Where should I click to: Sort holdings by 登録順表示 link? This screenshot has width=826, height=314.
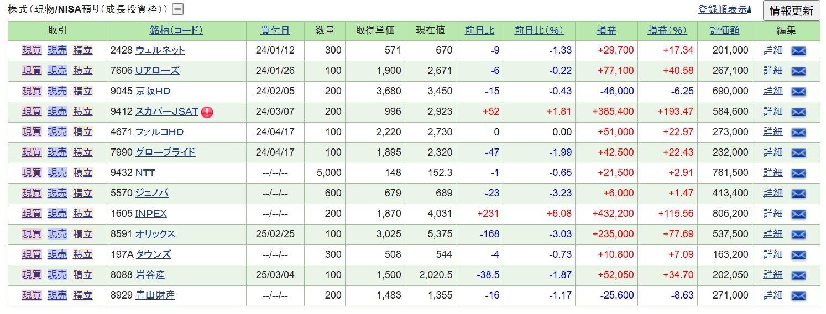[x=723, y=9]
